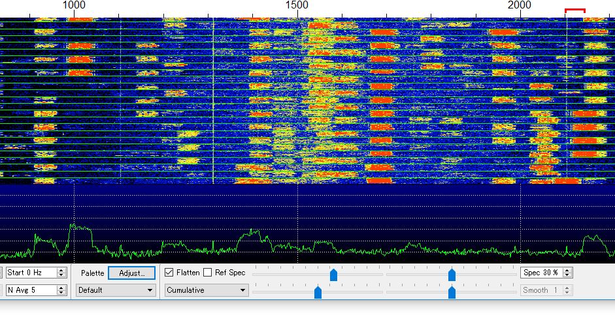Click the upper-left waterfall gain slider handle
Viewport: 615px width, 315px height.
coord(333,275)
